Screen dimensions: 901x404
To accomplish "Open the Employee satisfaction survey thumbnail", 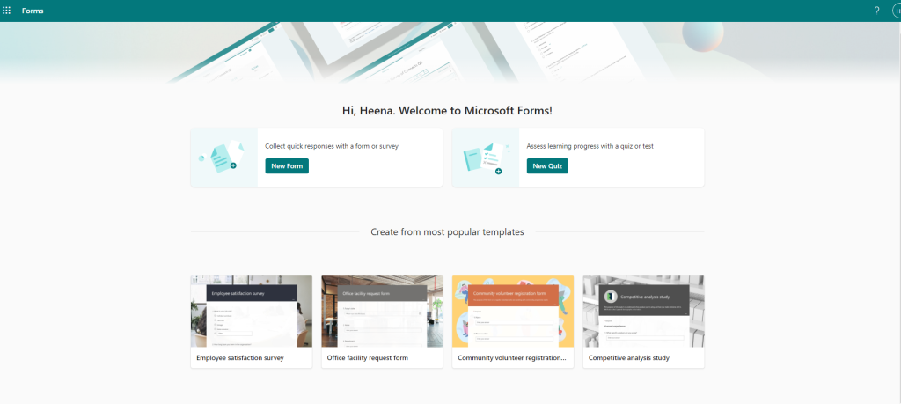I will 252,311.
